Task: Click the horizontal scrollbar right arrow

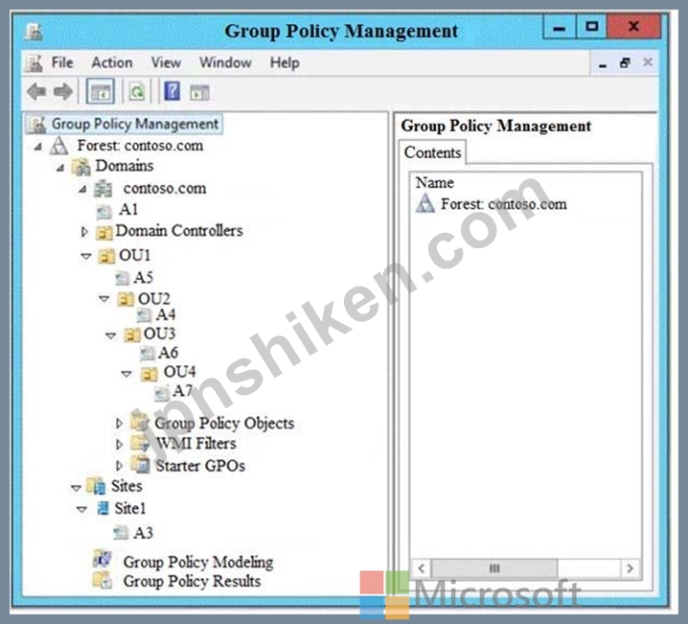Action: tap(631, 568)
